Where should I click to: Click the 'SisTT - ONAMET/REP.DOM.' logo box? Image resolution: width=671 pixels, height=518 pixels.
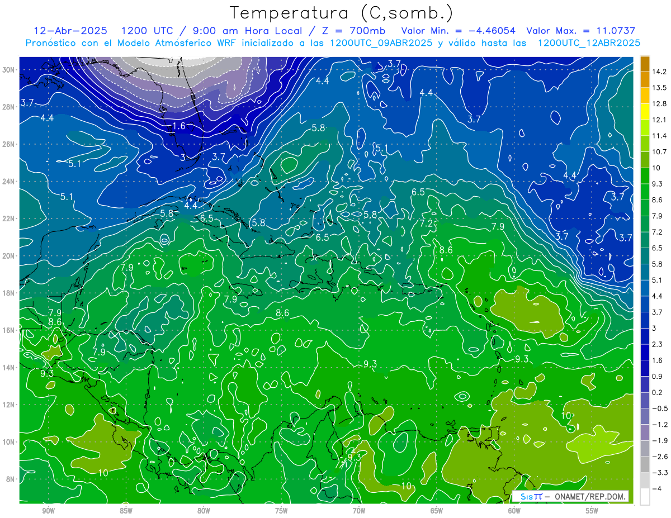pyautogui.click(x=570, y=496)
